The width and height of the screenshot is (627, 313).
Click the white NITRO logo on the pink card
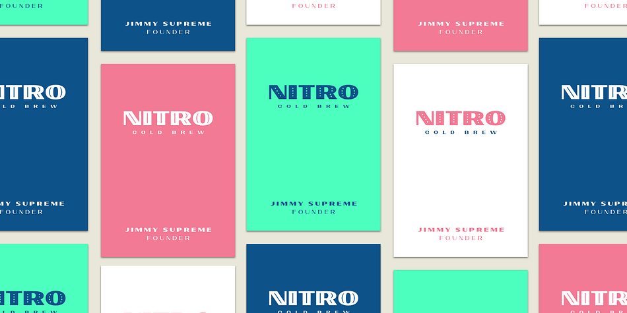point(168,119)
